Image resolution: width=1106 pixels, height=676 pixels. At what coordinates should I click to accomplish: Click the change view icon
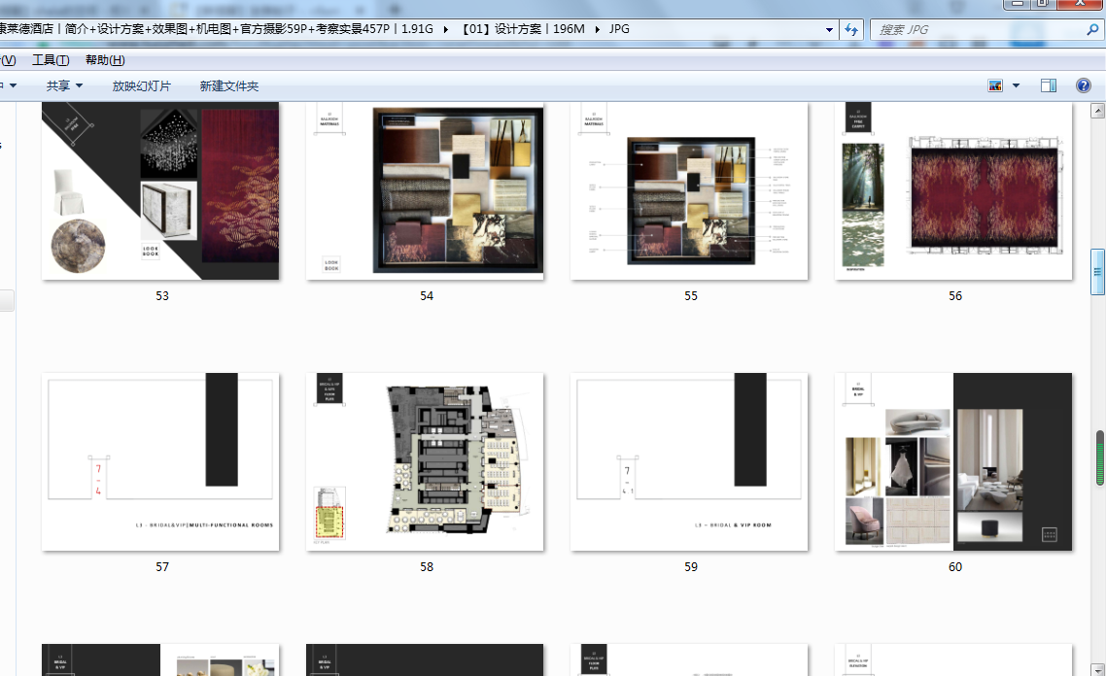click(x=995, y=86)
